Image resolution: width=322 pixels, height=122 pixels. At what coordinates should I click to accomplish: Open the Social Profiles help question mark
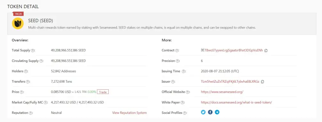click(x=185, y=113)
